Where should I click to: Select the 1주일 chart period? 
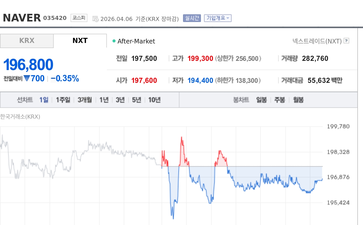(x=63, y=100)
